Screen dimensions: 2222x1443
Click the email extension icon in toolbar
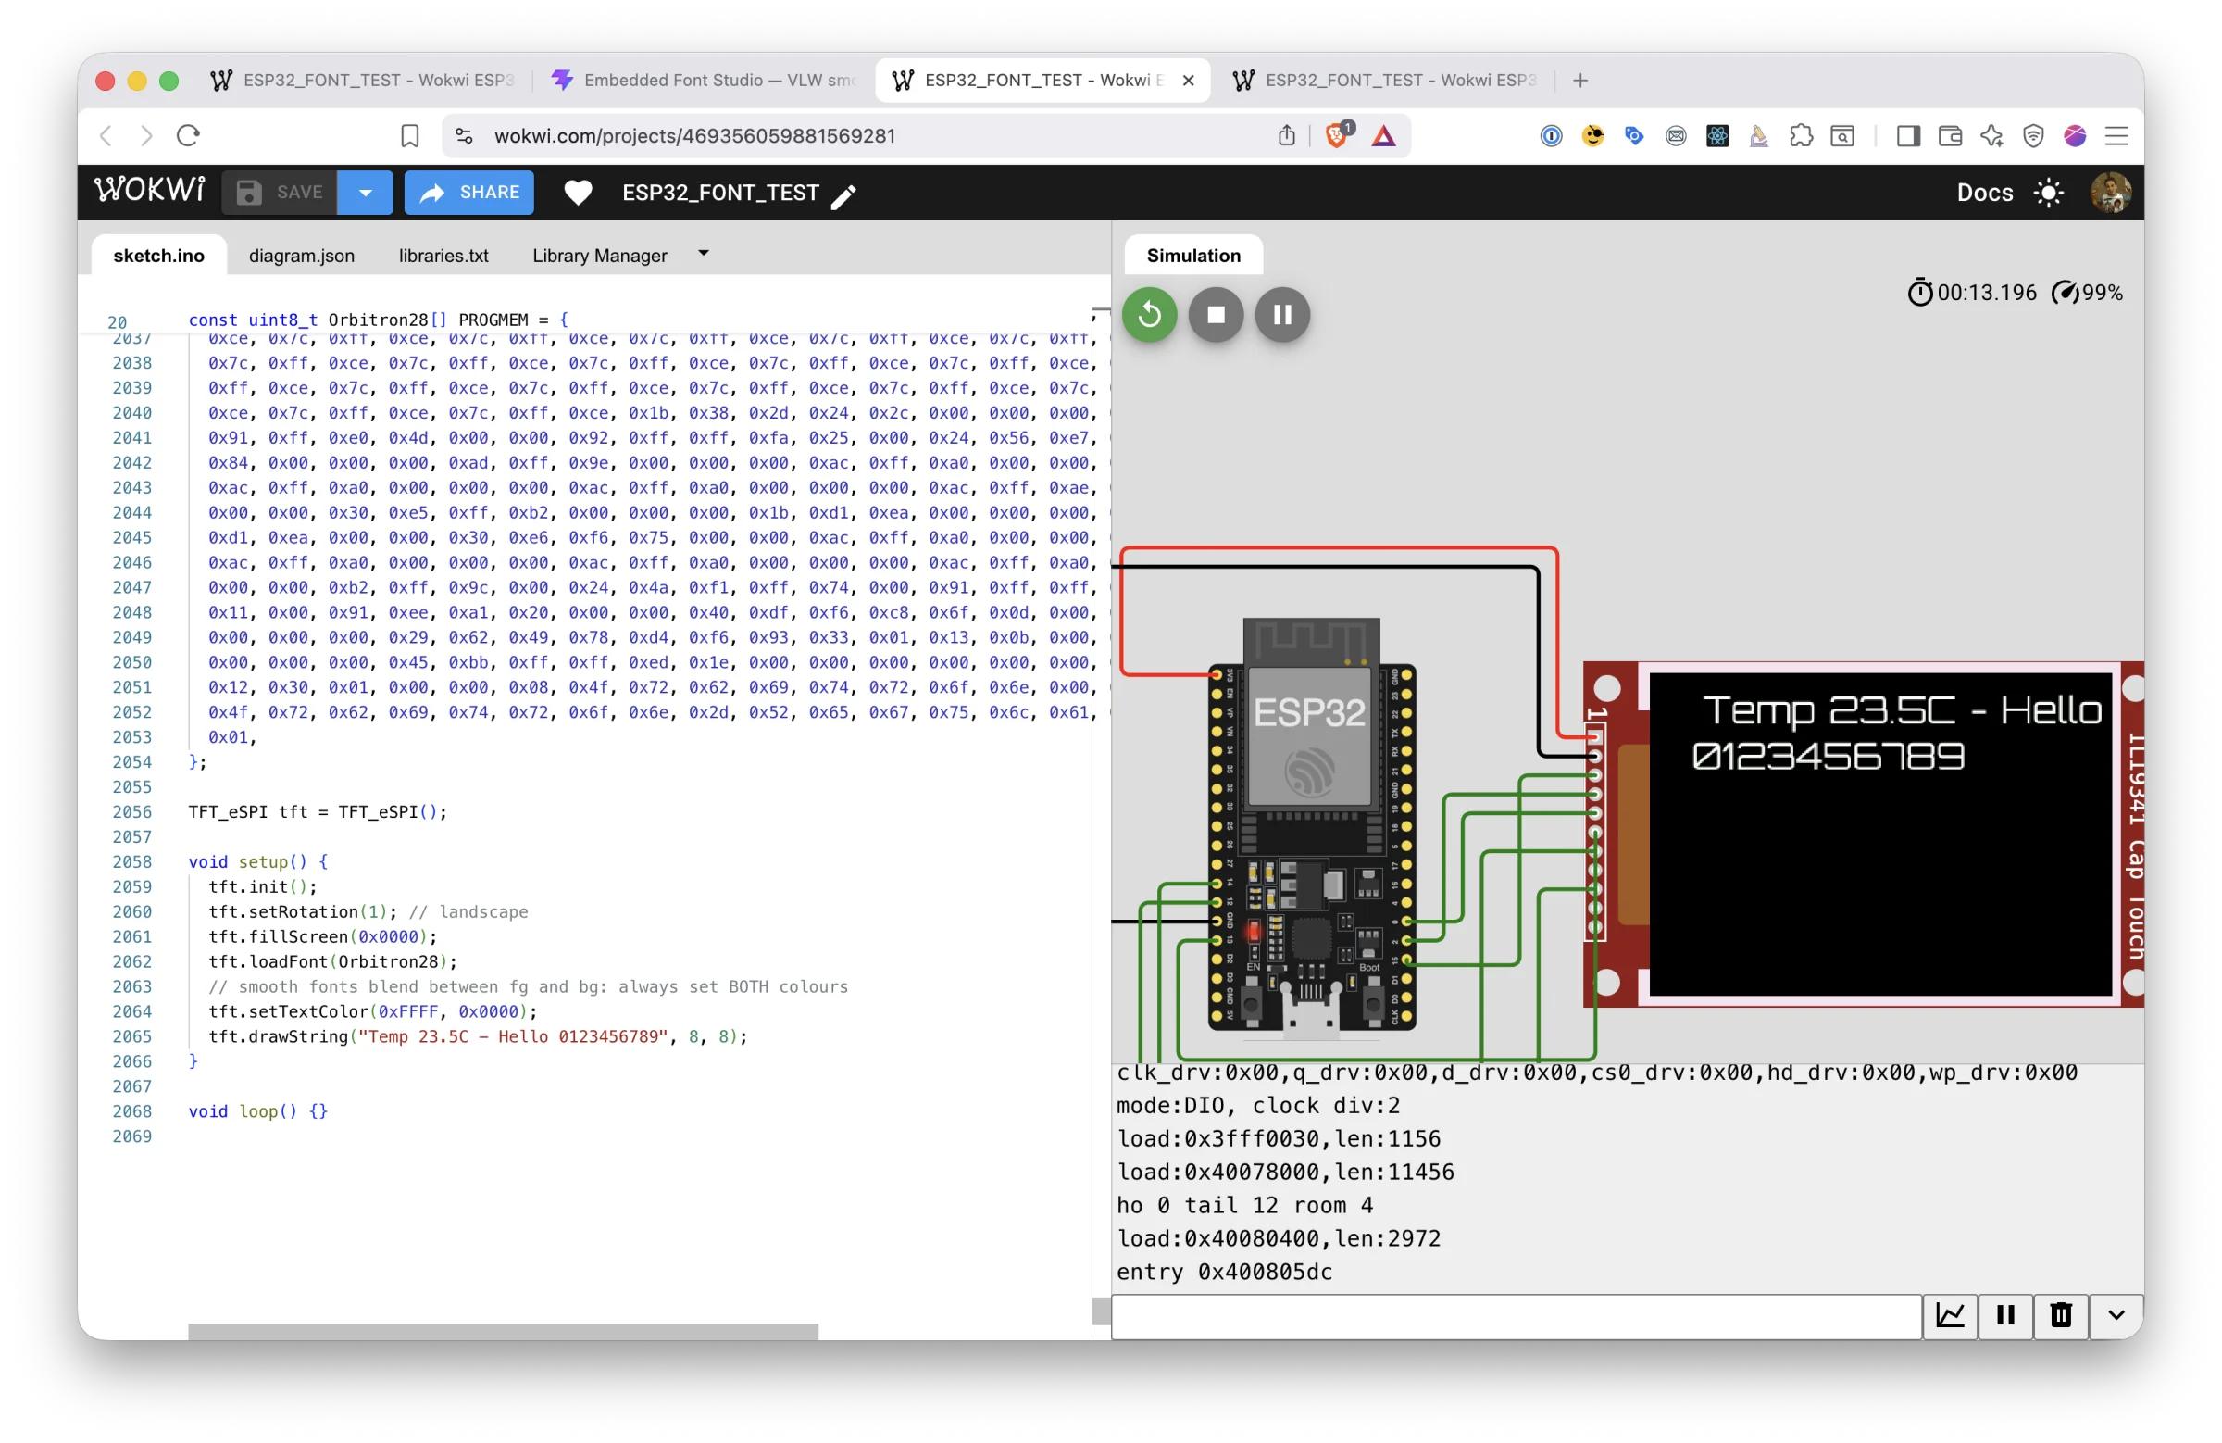coord(1675,136)
